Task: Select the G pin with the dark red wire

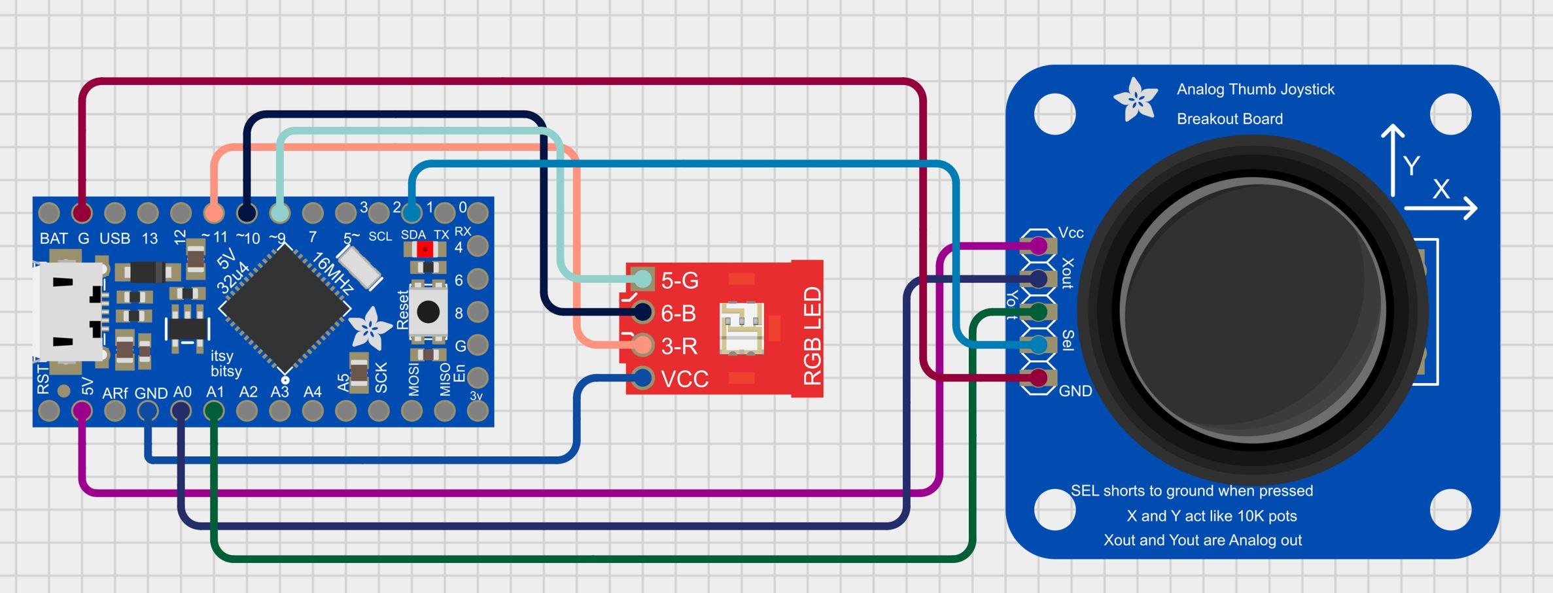Action: click(82, 212)
